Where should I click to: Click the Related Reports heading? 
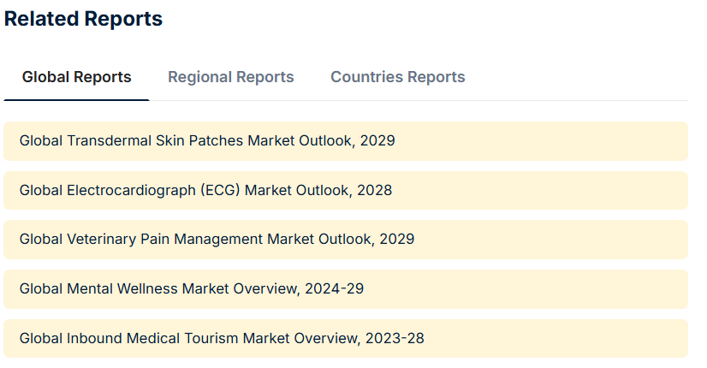click(83, 19)
